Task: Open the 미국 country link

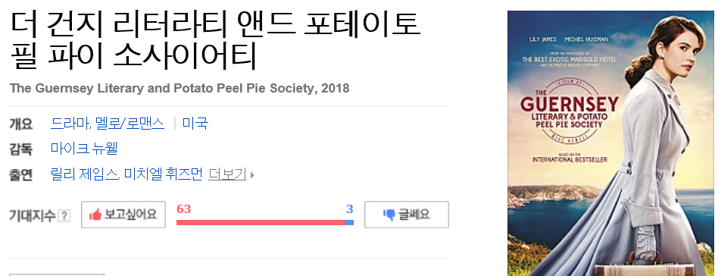Action: pos(195,124)
